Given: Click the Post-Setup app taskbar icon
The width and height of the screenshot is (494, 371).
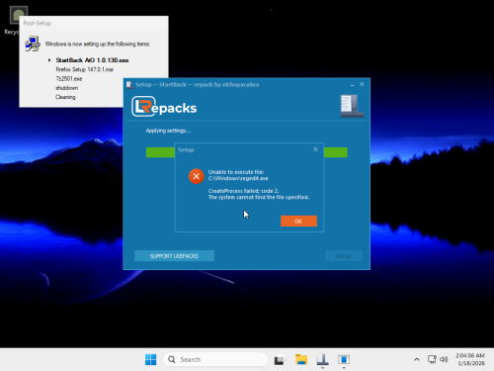Looking at the screenshot, I should point(344,359).
